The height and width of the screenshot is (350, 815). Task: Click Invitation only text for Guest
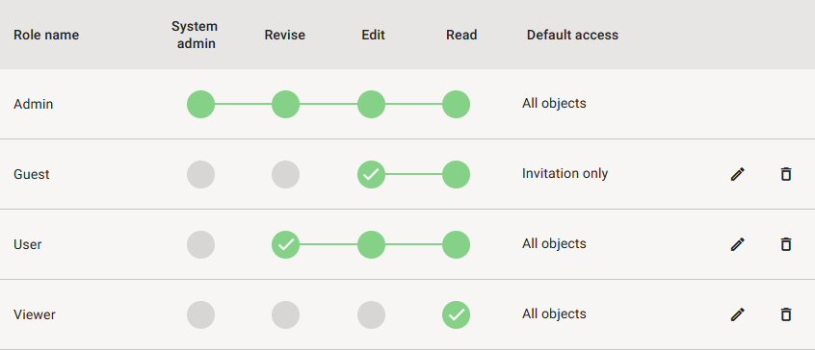(x=565, y=174)
